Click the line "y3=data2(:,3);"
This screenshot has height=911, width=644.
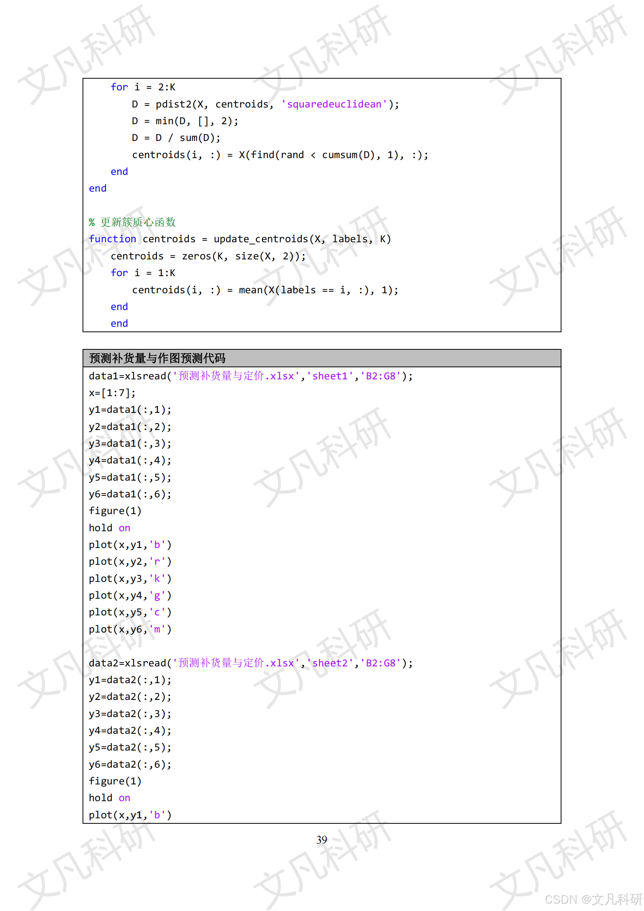tap(130, 714)
